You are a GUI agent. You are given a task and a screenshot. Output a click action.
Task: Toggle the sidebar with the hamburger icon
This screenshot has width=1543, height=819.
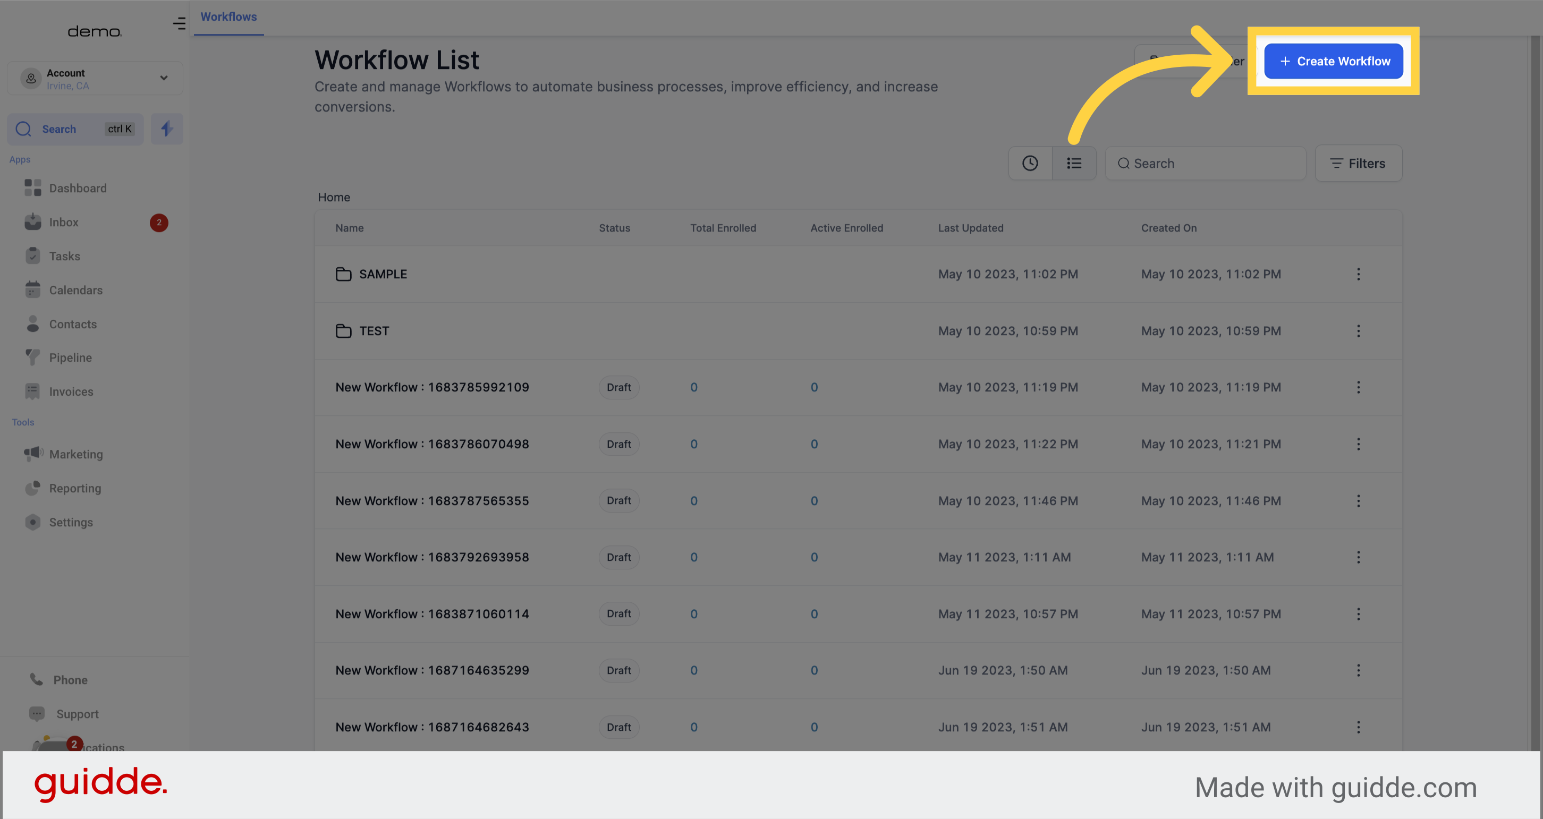[179, 23]
